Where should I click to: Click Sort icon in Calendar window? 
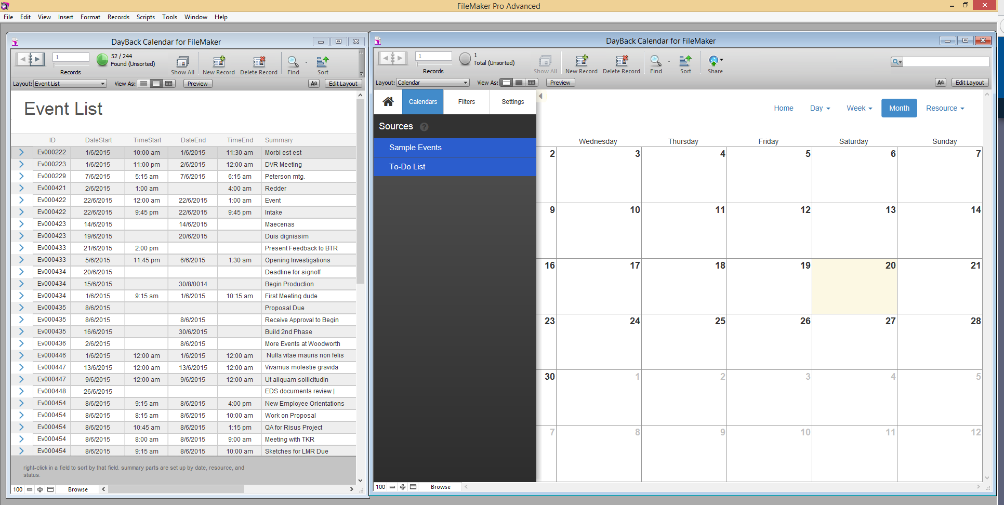pyautogui.click(x=685, y=61)
